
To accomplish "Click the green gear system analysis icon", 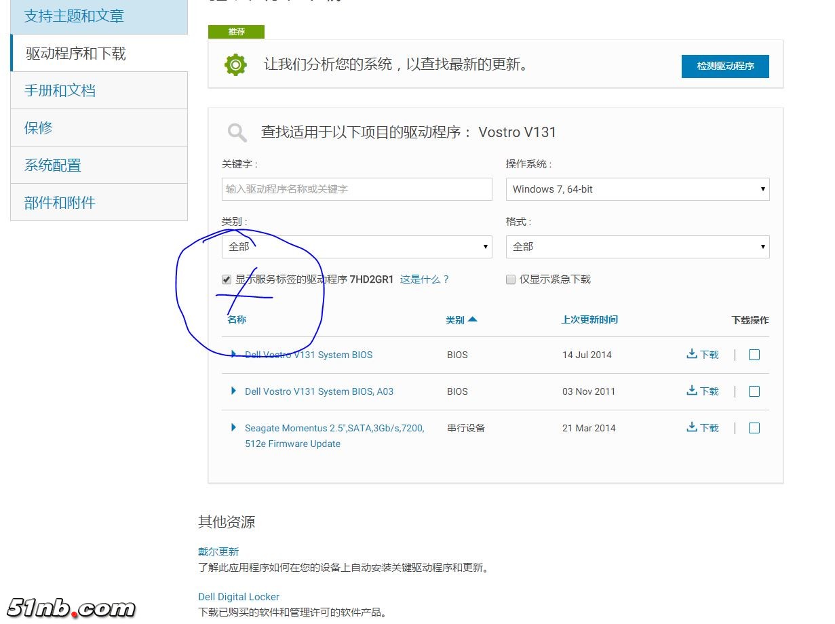I will point(235,64).
